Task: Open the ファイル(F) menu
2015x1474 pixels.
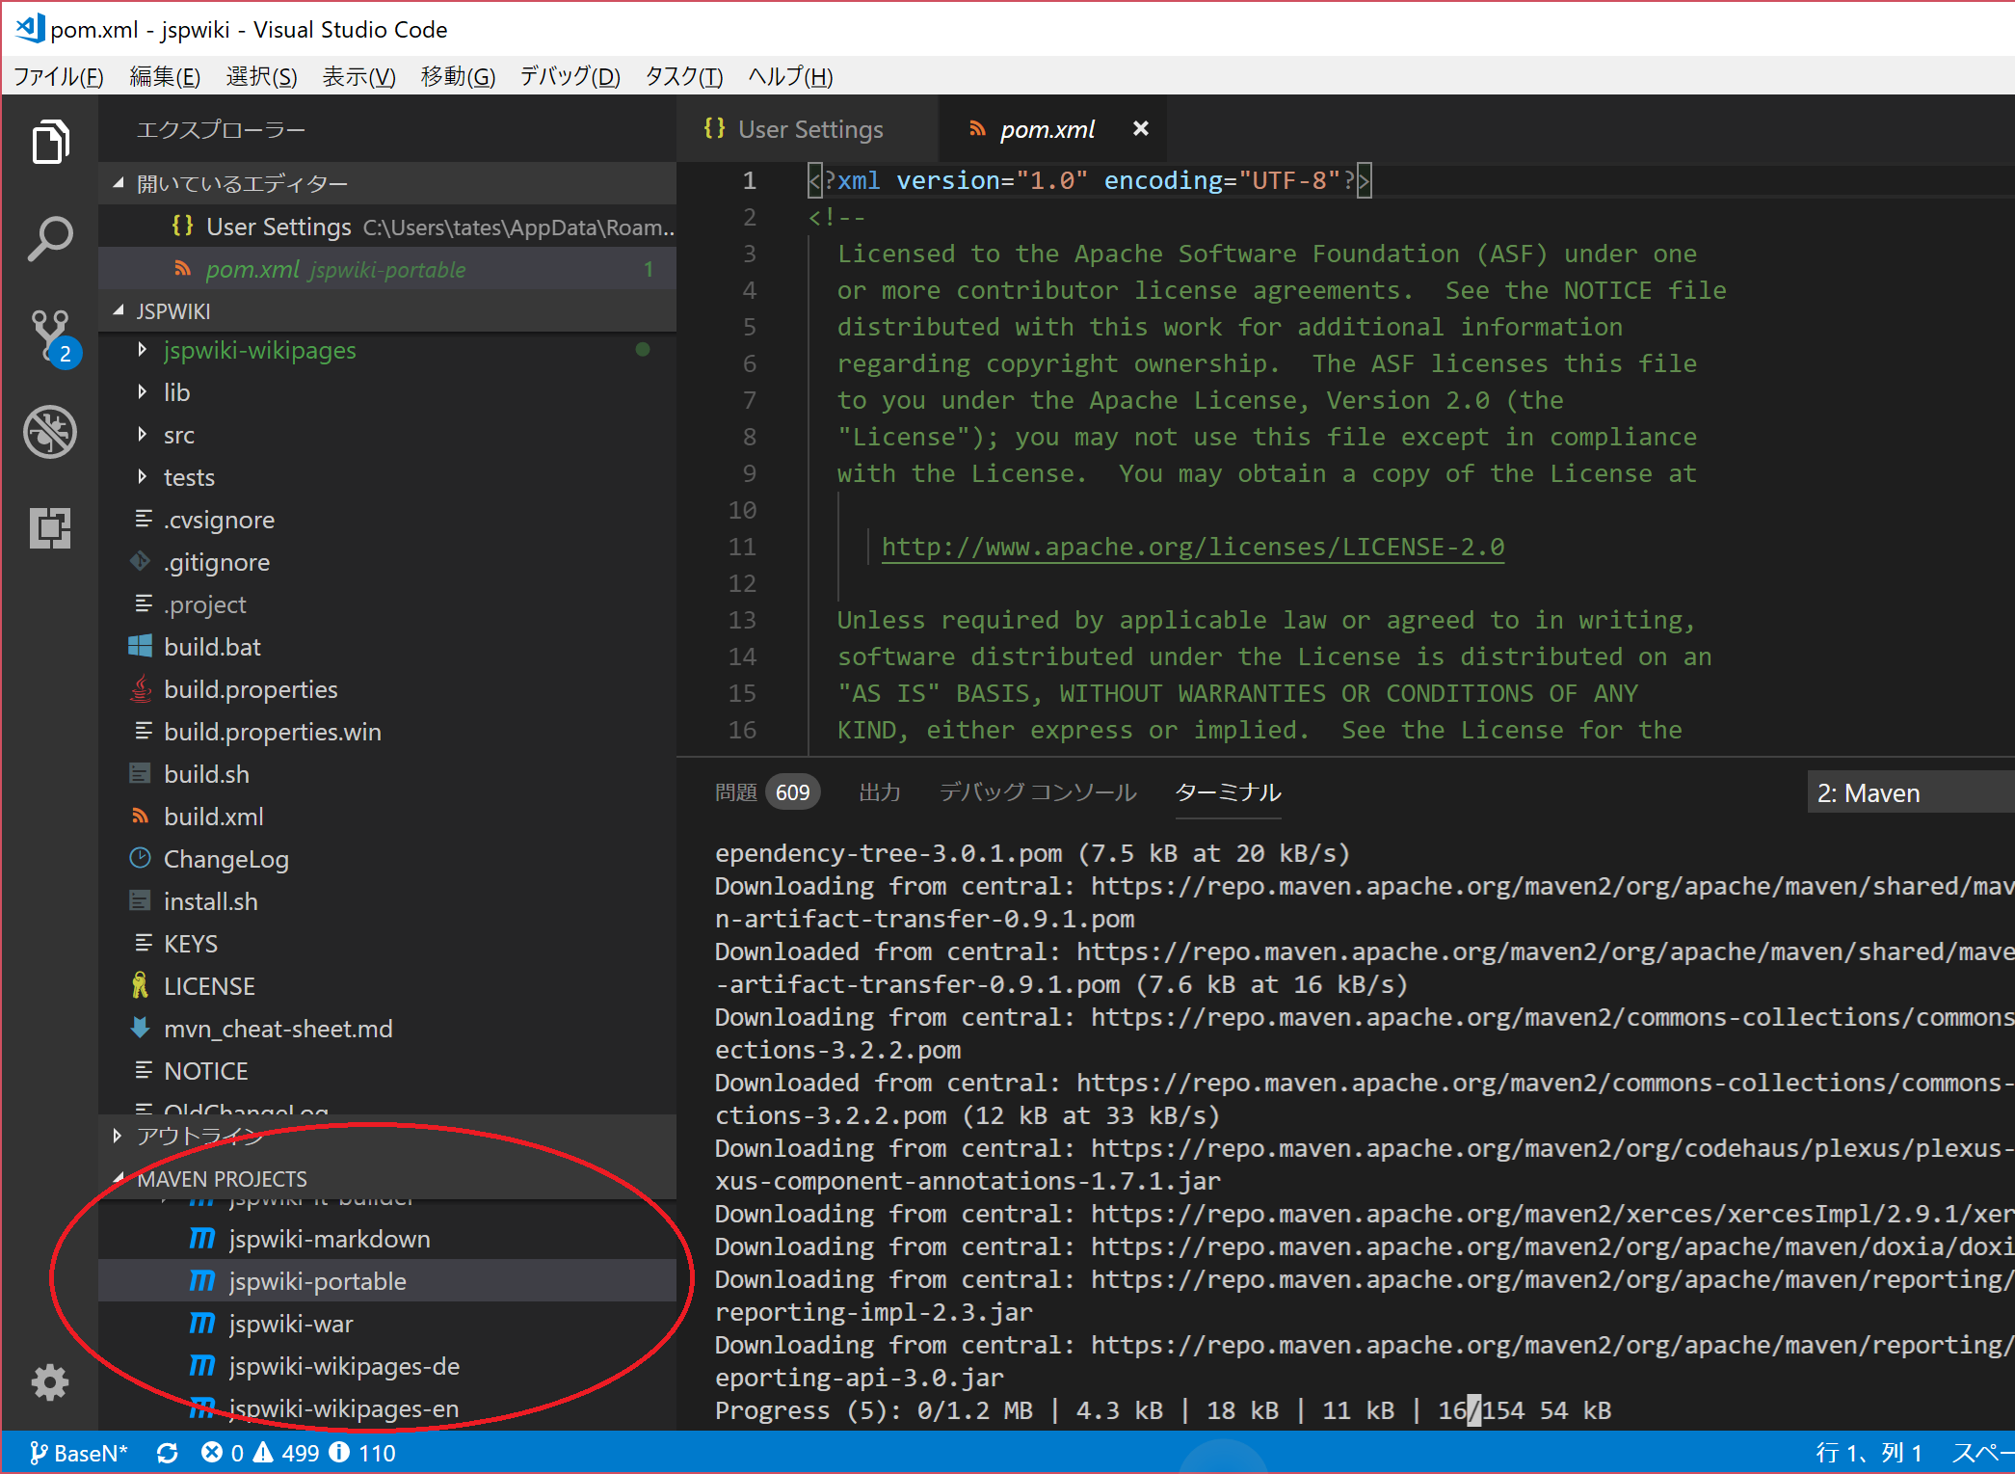Action: pyautogui.click(x=59, y=76)
